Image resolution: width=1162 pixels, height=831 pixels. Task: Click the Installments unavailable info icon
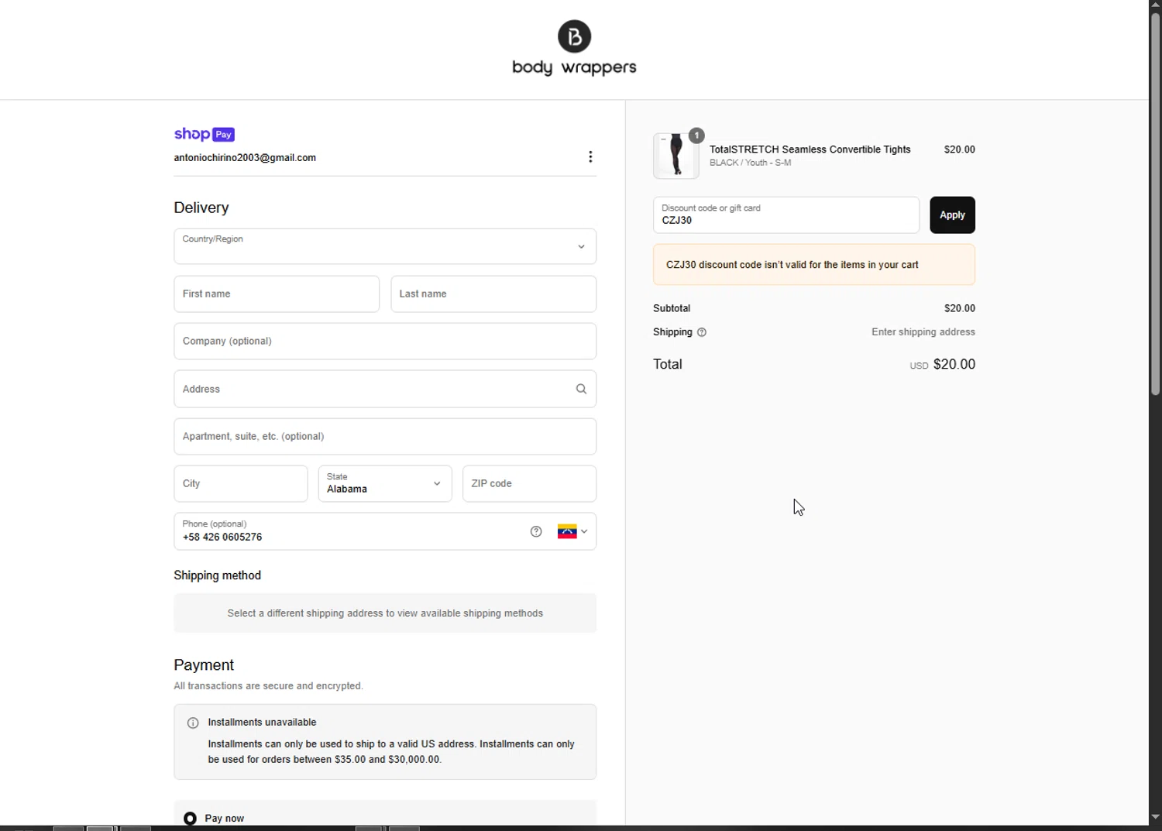tap(193, 723)
